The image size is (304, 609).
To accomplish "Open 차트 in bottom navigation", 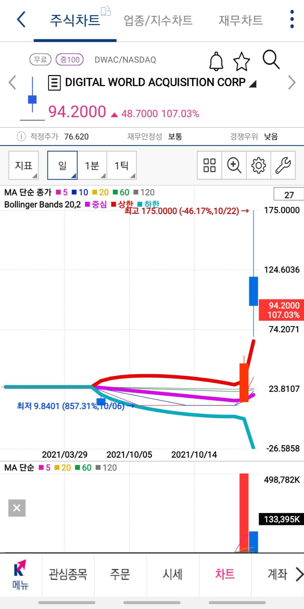I will pos(225,575).
